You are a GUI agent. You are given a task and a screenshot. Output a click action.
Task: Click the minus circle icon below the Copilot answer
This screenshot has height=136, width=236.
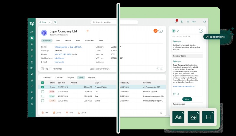pos(178,94)
